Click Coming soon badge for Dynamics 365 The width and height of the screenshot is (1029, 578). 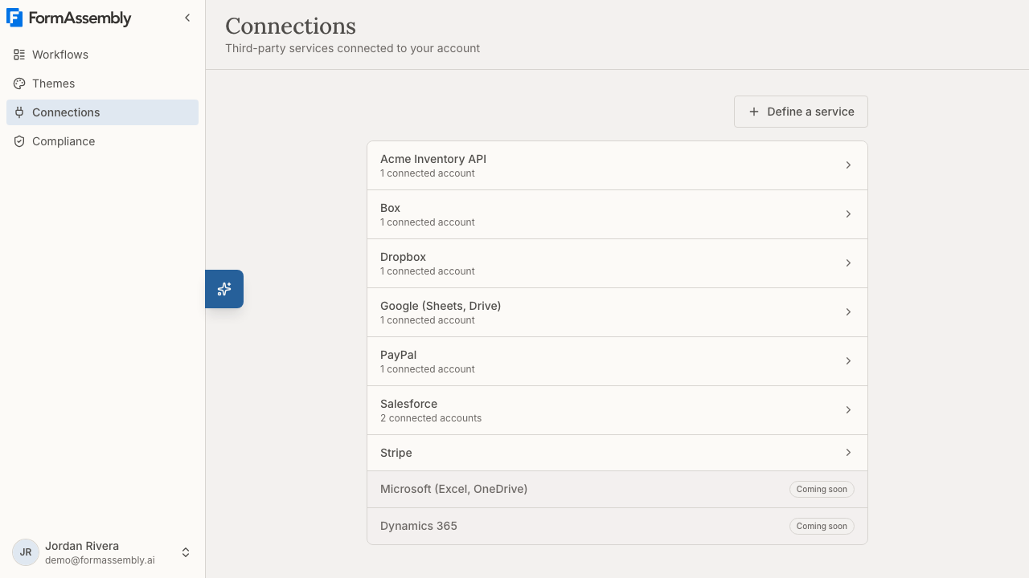coord(822,526)
